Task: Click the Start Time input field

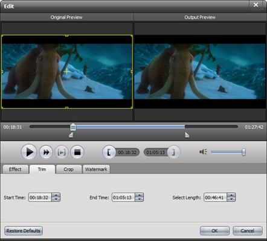Action: tap(40, 198)
